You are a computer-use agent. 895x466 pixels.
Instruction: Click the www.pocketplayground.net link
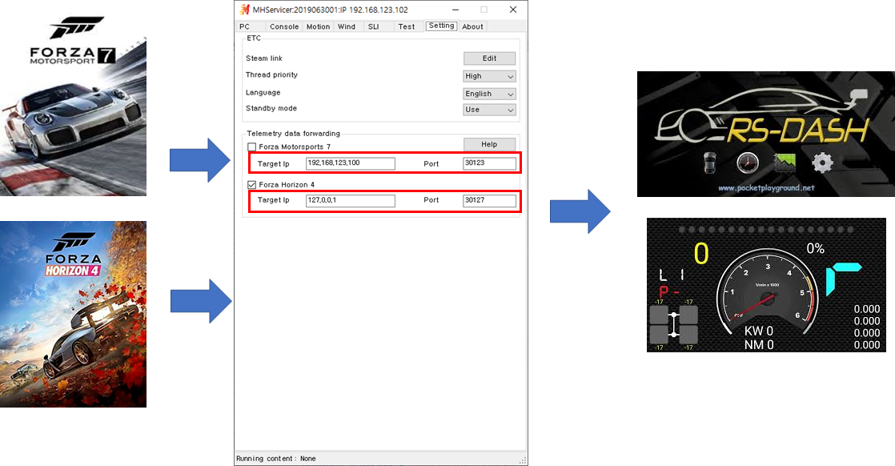[x=766, y=187]
